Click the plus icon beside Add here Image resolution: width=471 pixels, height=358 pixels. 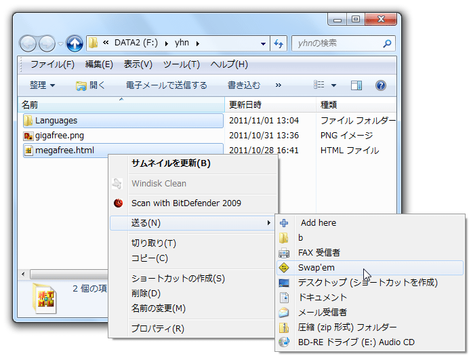point(284,223)
